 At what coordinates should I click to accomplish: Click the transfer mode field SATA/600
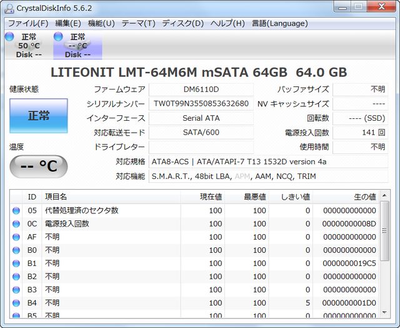tap(201, 133)
